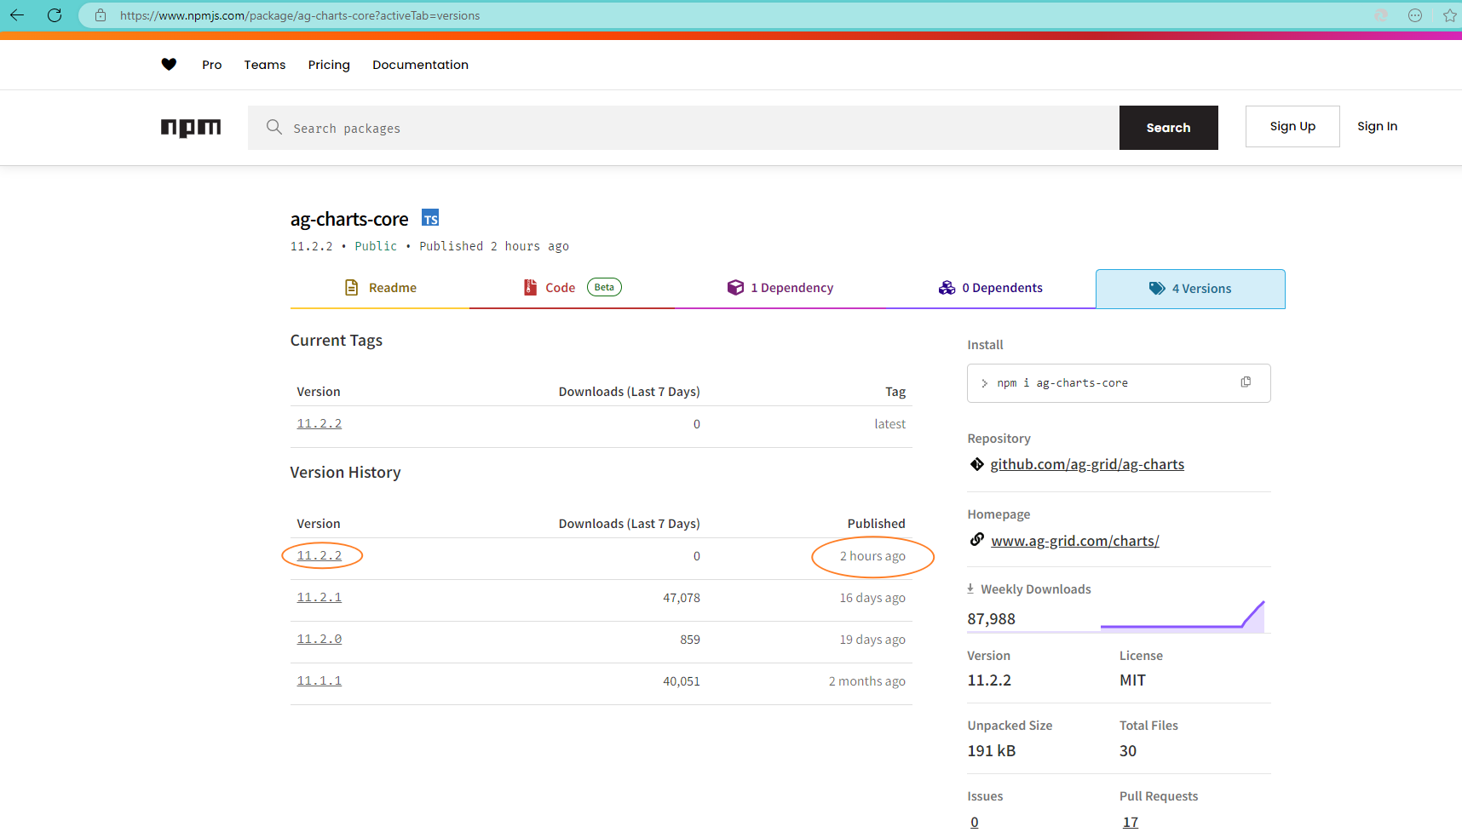Switch to the Code Beta tab
1462x838 pixels.
click(572, 288)
